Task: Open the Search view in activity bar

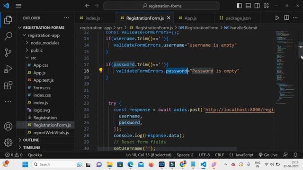Action: pyautogui.click(x=8, y=36)
